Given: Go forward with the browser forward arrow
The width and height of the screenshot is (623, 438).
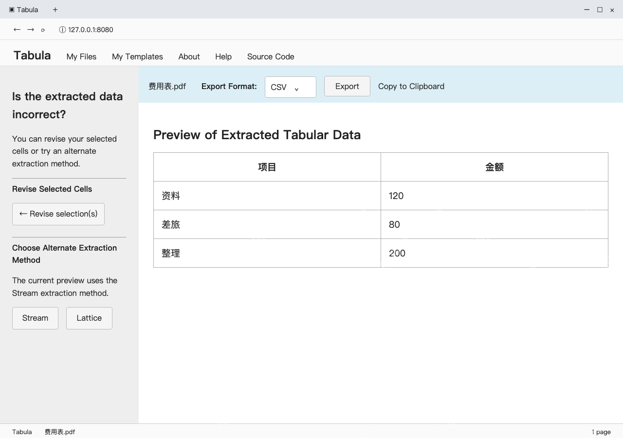Looking at the screenshot, I should click(x=31, y=30).
